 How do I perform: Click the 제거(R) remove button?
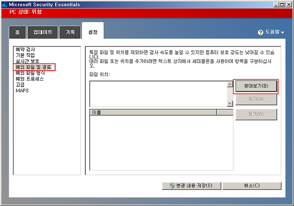256,114
